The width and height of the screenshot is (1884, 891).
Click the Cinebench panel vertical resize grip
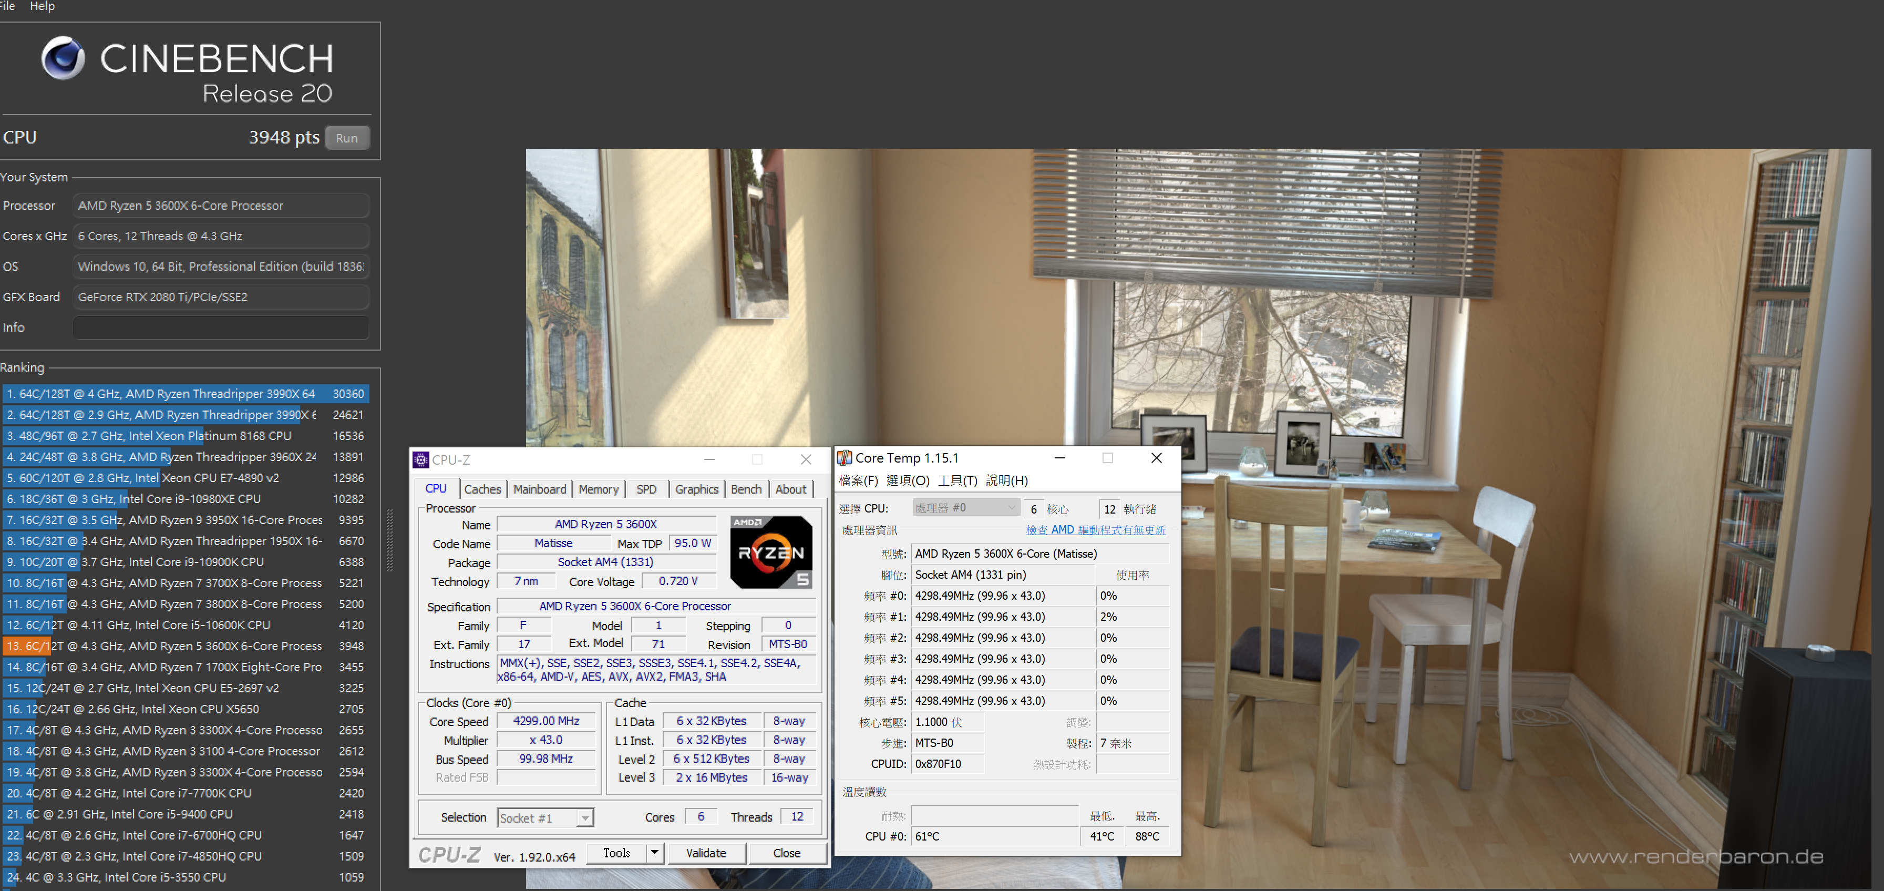pos(390,540)
